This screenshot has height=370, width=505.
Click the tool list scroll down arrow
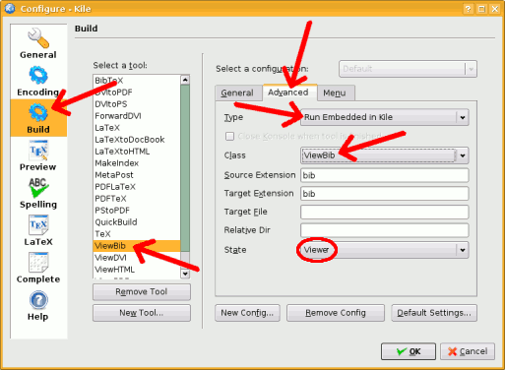tap(185, 274)
